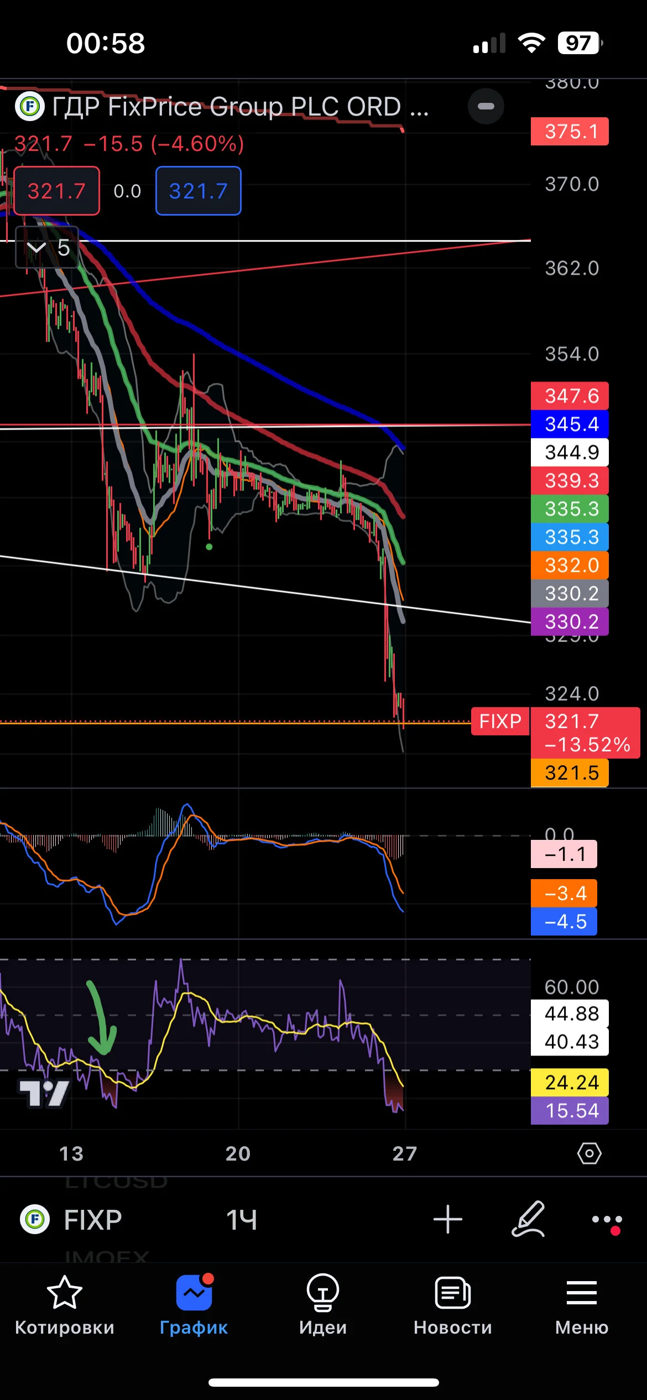Tap the -3.4 orange signal value label
The height and width of the screenshot is (1400, 647).
click(564, 893)
